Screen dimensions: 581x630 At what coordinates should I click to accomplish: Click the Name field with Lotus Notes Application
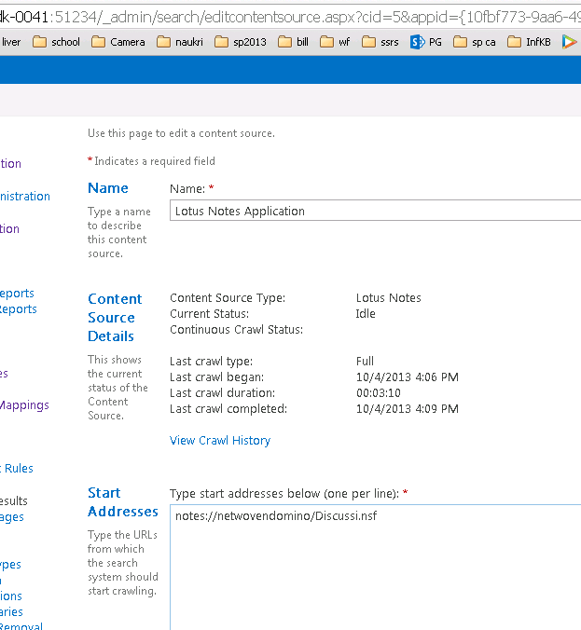375,211
